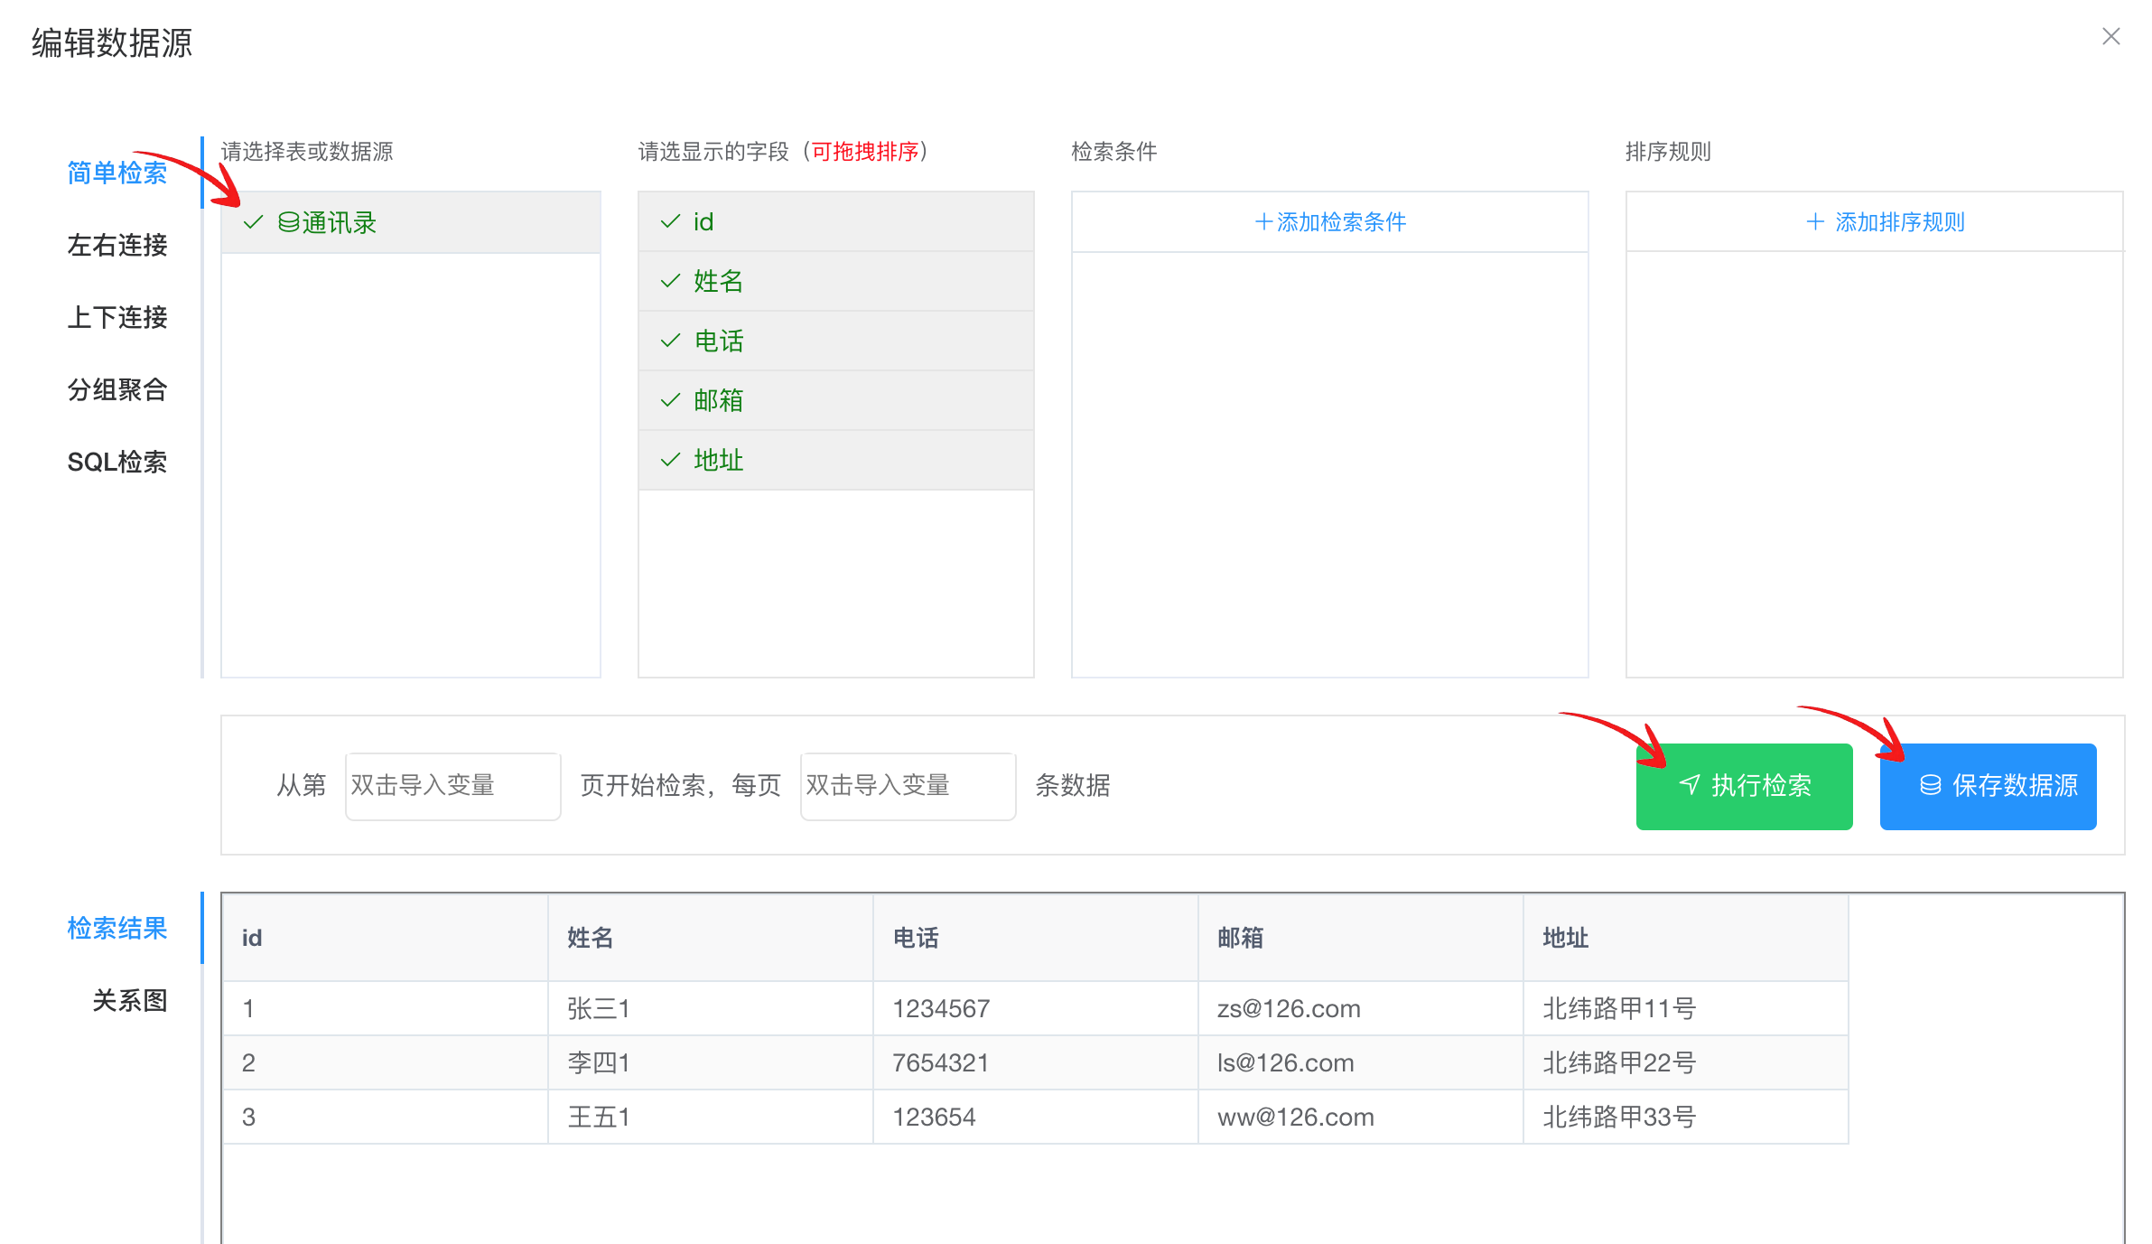Click email cell ww@126.com
This screenshot has width=2152, height=1244.
[x=1361, y=1117]
